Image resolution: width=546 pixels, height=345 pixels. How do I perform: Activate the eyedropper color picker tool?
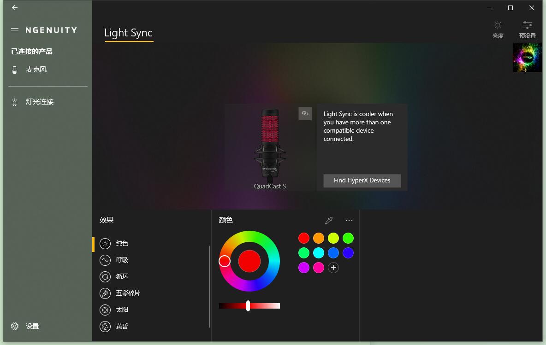click(329, 220)
